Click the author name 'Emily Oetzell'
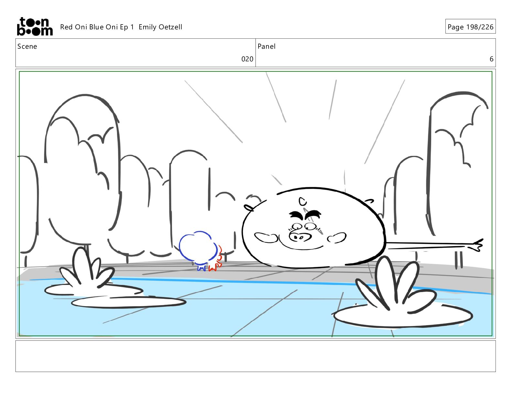 (x=160, y=27)
